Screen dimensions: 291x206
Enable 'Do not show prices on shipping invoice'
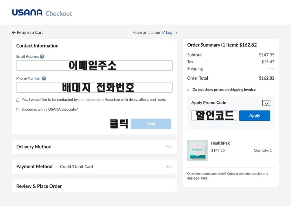[189, 89]
